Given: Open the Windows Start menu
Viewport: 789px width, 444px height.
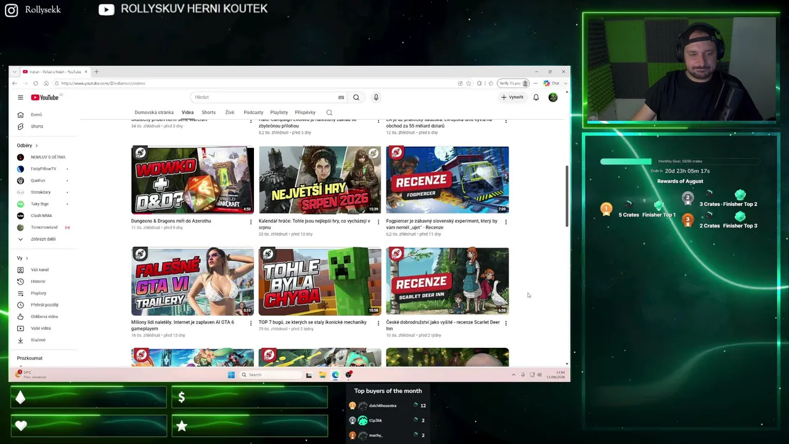Looking at the screenshot, I should click(x=231, y=375).
